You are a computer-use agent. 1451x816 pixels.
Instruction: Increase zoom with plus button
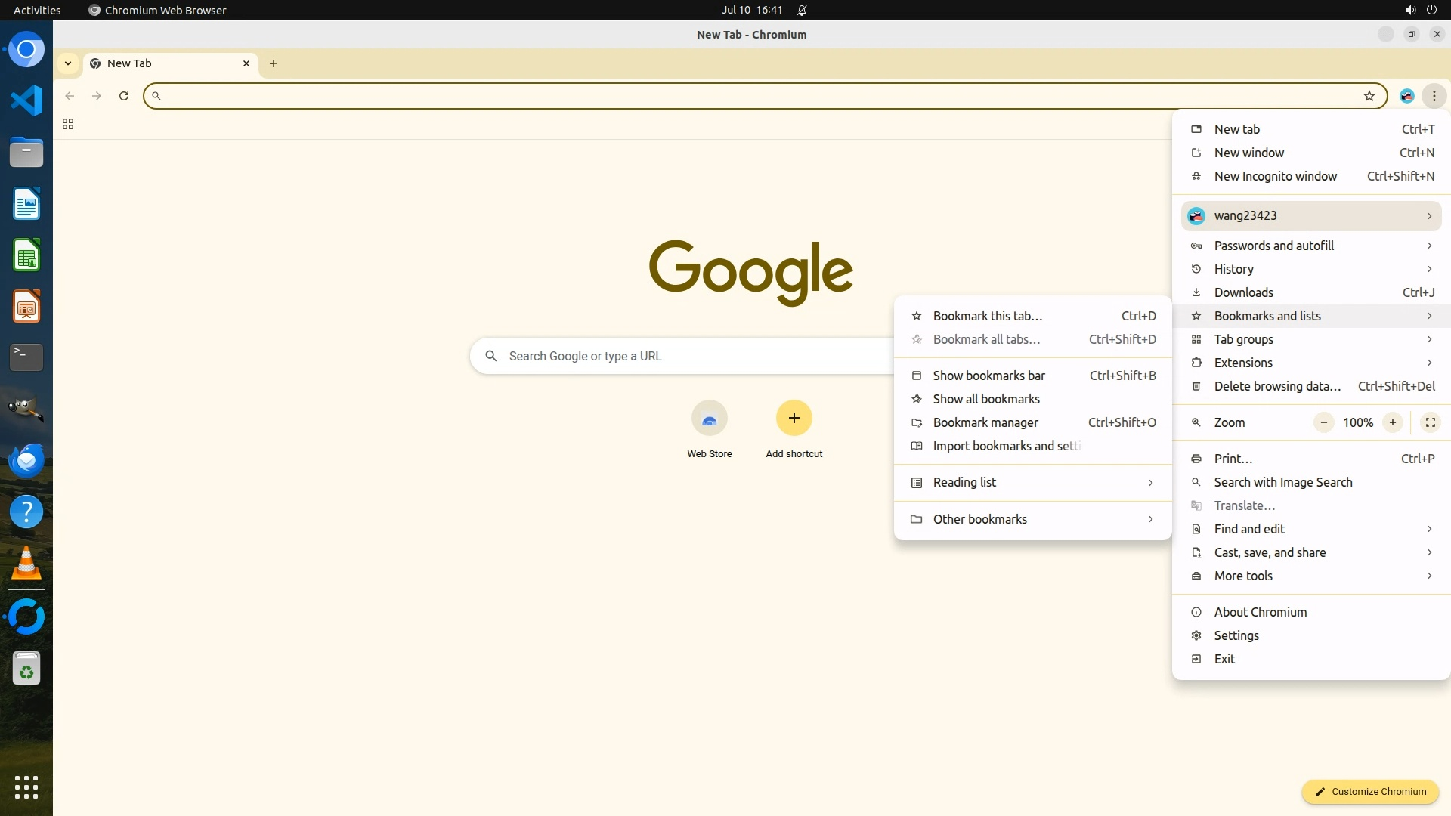click(1392, 422)
